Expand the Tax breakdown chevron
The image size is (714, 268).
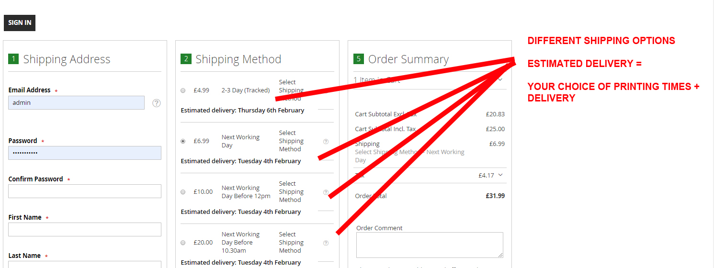(500, 175)
